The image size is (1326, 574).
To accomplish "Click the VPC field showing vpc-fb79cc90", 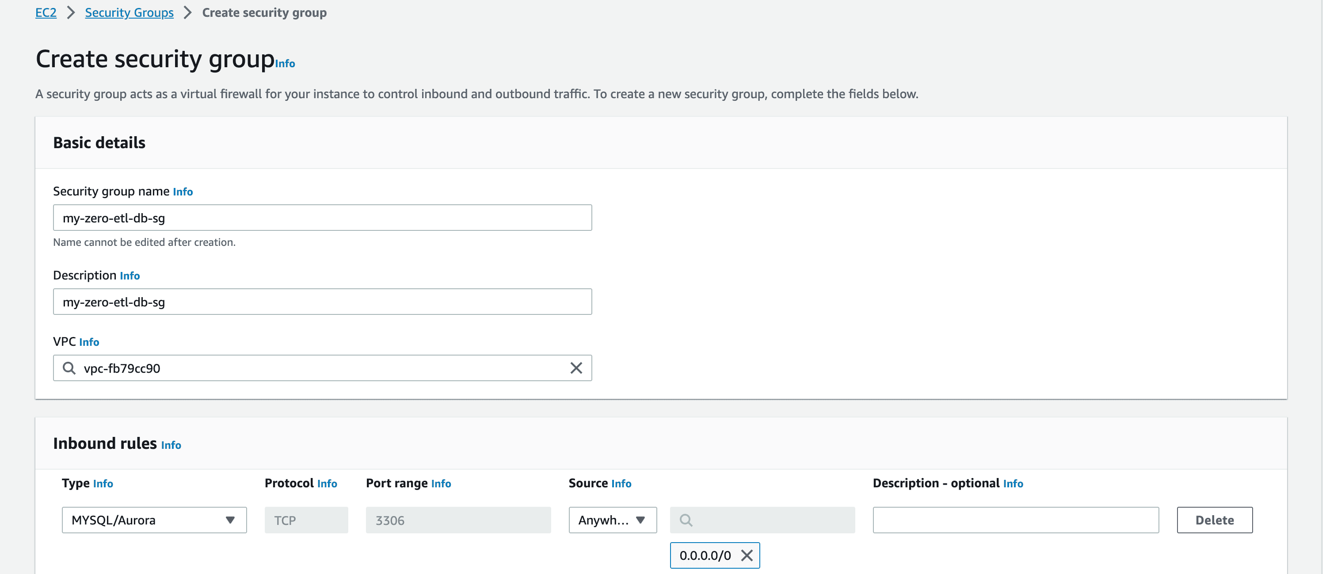I will click(322, 368).
